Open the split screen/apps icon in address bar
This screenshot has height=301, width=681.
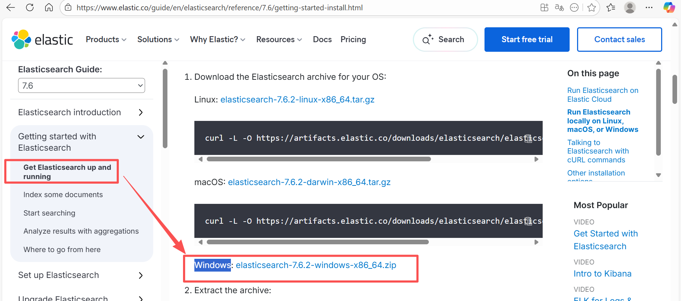point(544,7)
